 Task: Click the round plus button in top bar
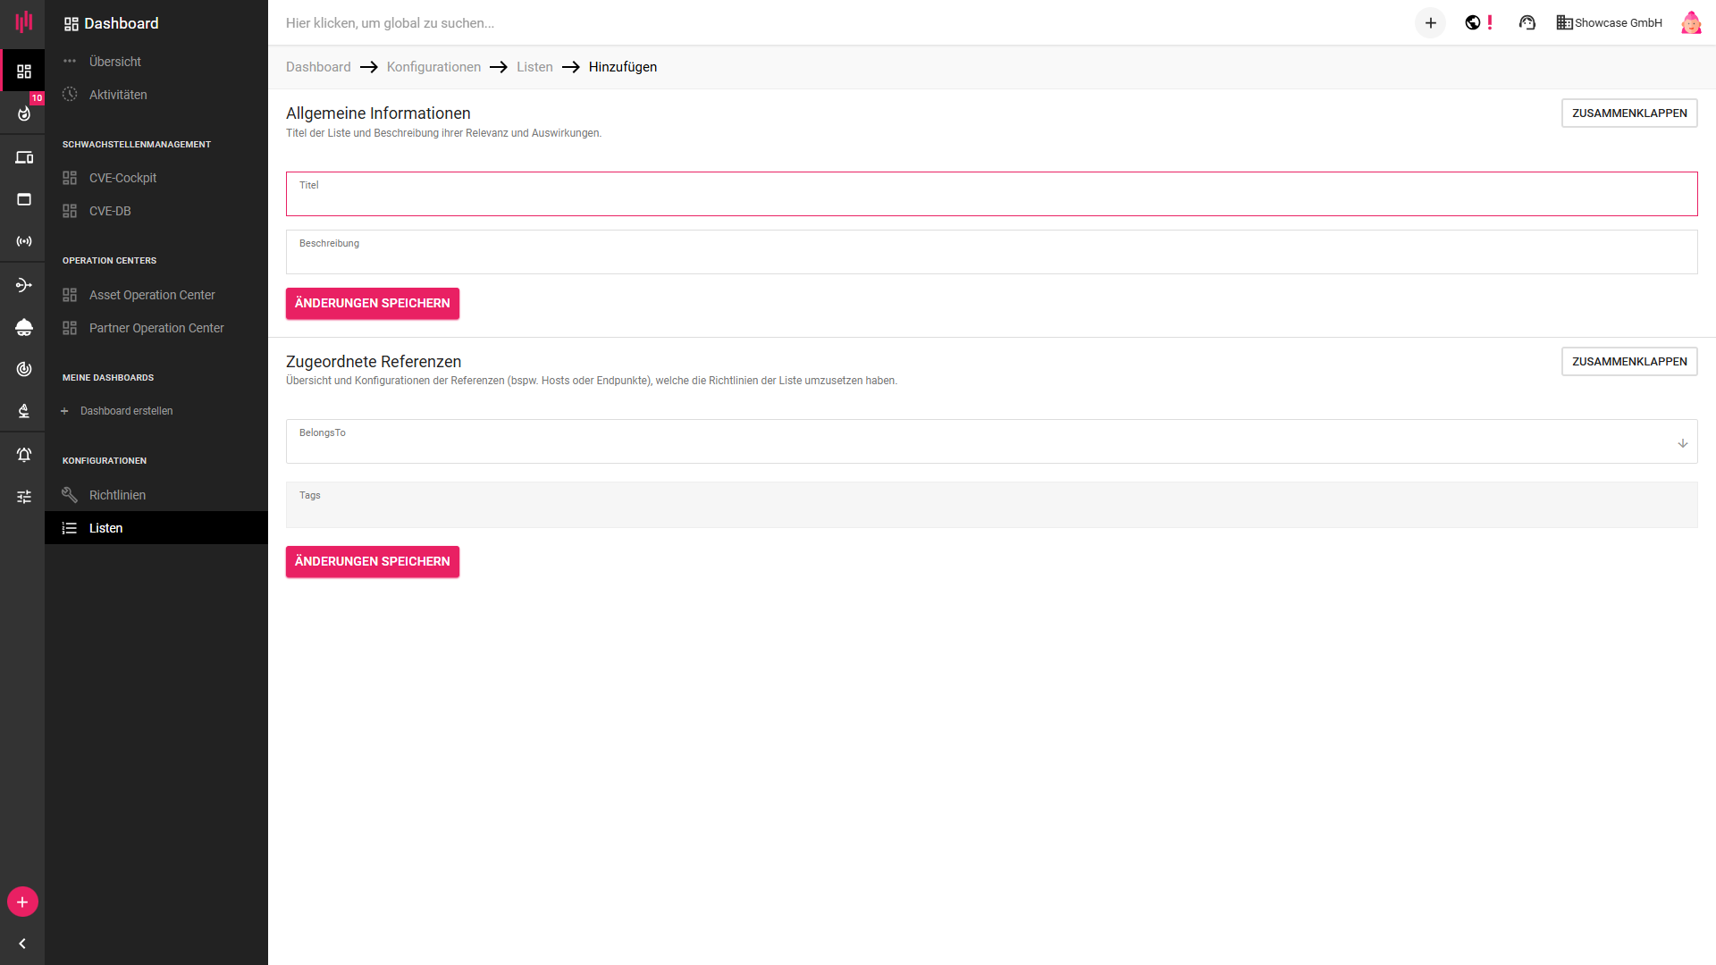(x=1430, y=23)
